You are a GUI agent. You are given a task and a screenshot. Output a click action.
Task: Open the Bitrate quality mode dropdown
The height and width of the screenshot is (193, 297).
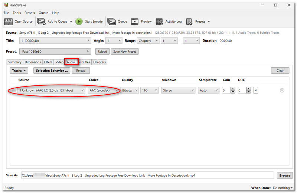pyautogui.click(x=130, y=90)
